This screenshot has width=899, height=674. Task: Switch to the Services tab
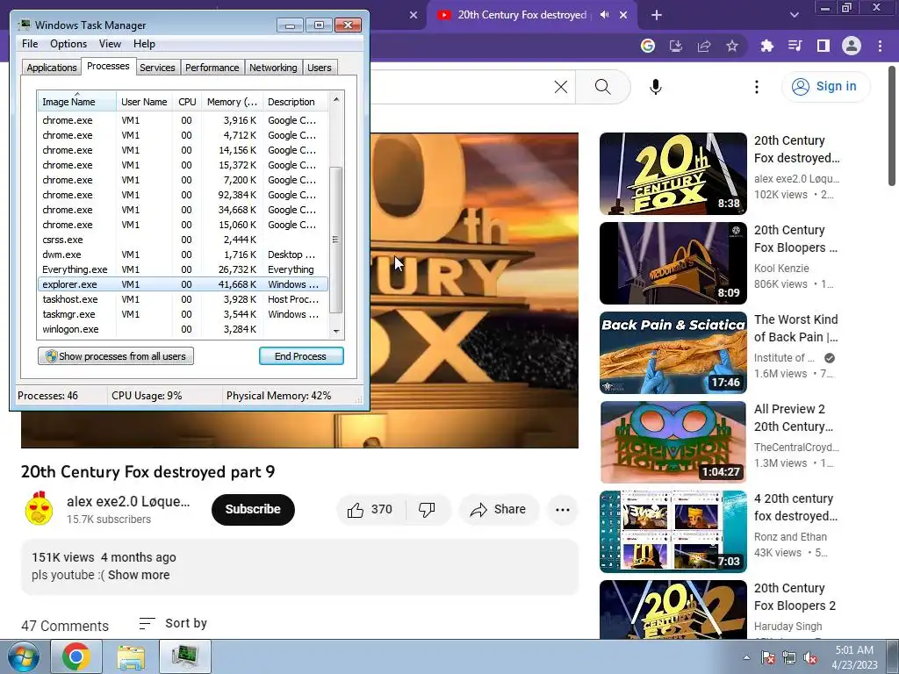[157, 68]
